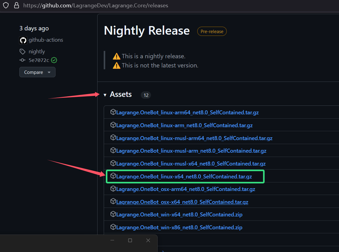The width and height of the screenshot is (339, 252).
Task: Click the package icon for linux-arm64 asset
Action: [113, 112]
